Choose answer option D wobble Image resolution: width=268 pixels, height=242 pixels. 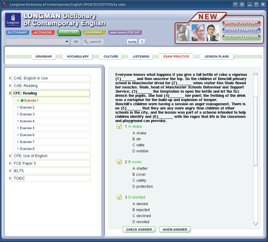click(x=140, y=151)
